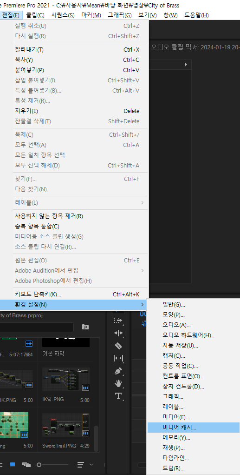Image resolution: width=240 pixels, height=475 pixels.
Task: Expand the 환경 설정(N) submenu arrow
Action: [x=142, y=304]
